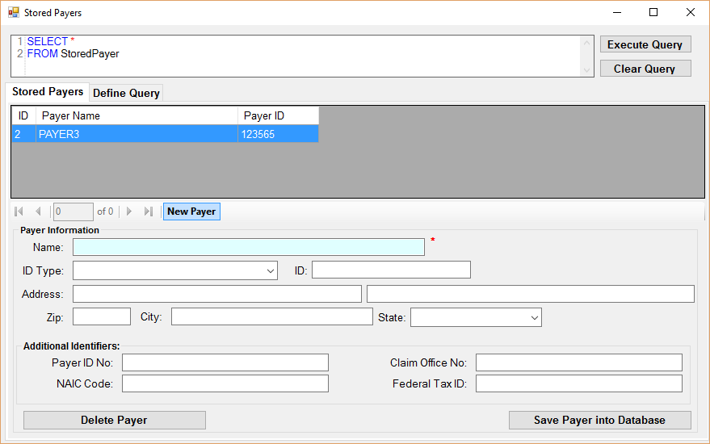Click Save Payer into Database
710x444 pixels.
point(599,420)
